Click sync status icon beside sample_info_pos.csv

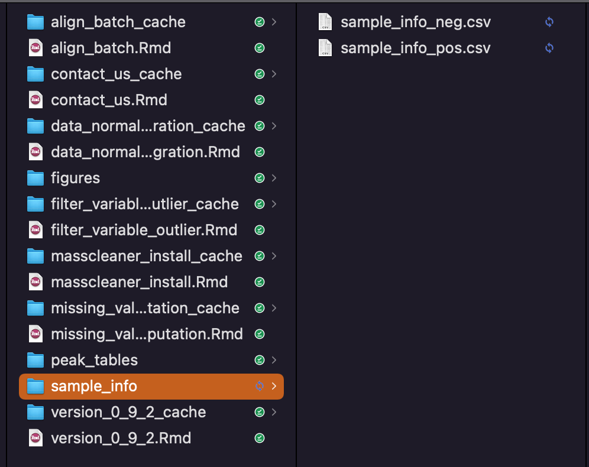pyautogui.click(x=549, y=48)
